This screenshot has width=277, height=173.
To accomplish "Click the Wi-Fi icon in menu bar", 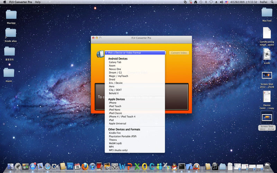I will (211, 2).
